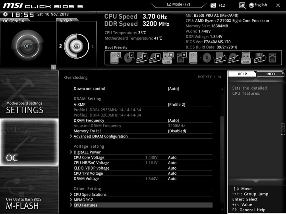Viewport: 286px width, 214px height.
Task: Select the UEFI USB key boot icon
Action: pos(168,58)
